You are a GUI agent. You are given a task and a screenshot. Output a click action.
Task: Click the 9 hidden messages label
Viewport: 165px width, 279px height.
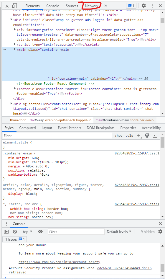[148, 232]
